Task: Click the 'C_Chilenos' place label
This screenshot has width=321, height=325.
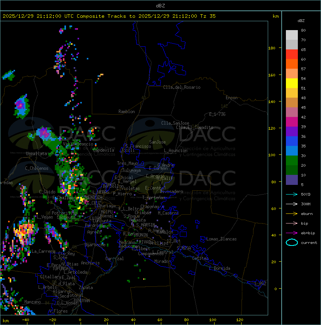Action: tap(37, 168)
